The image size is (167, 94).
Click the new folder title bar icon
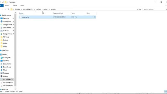click(5, 2)
